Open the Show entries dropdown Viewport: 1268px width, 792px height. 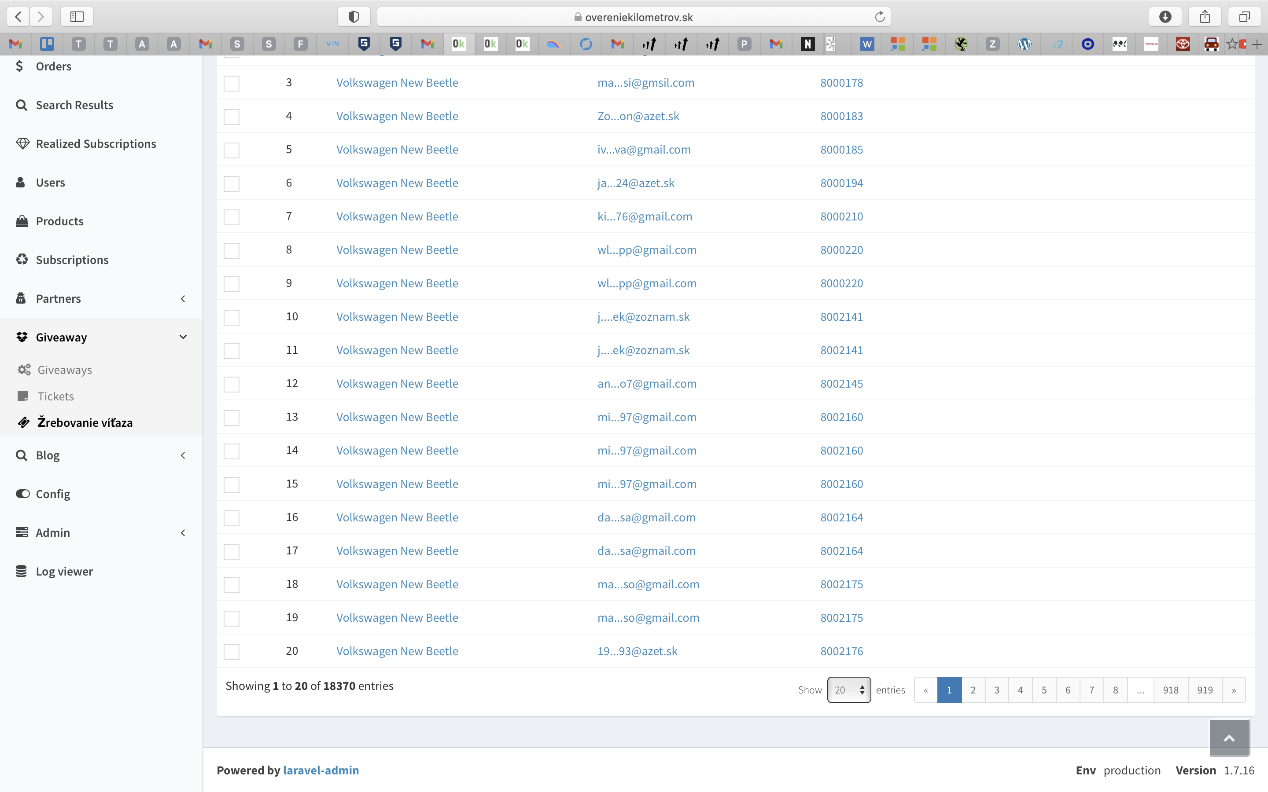[849, 690]
